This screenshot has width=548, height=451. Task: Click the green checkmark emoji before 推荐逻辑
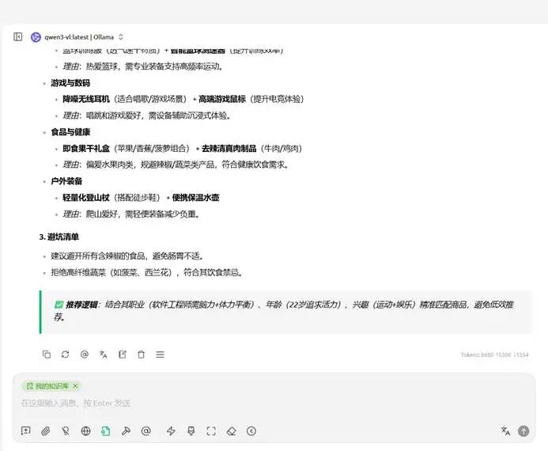(59, 305)
